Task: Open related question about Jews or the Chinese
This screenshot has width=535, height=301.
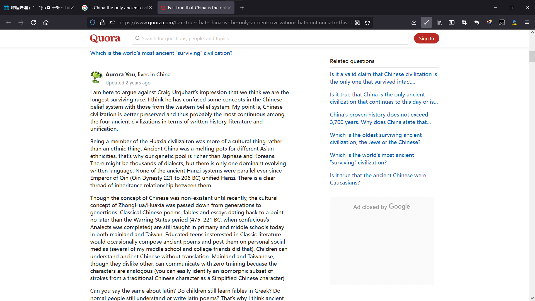Action: 376,139
